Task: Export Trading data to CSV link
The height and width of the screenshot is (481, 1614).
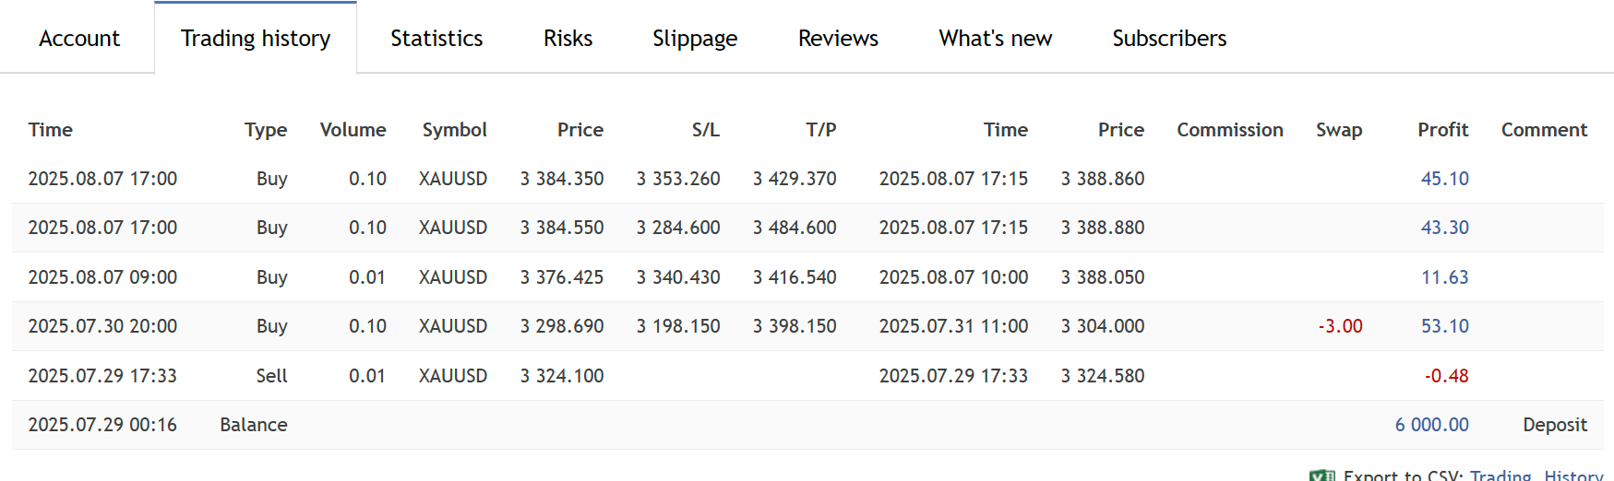Action: [x=1500, y=475]
